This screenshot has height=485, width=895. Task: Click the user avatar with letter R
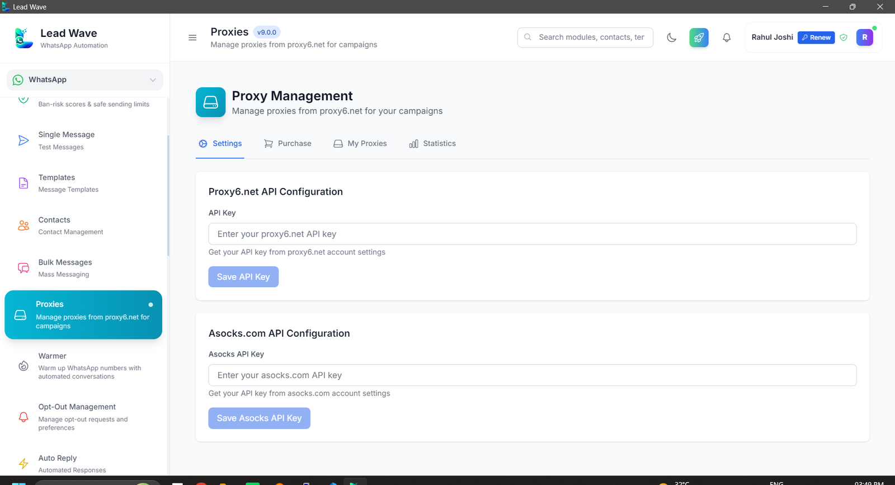coord(865,37)
